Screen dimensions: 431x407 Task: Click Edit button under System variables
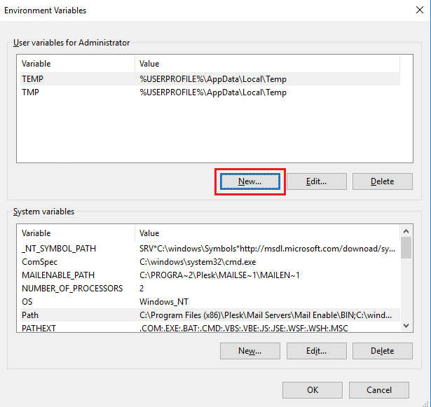tap(316, 351)
